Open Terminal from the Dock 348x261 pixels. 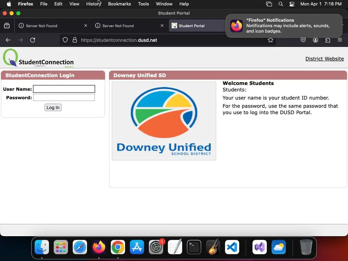point(194,247)
